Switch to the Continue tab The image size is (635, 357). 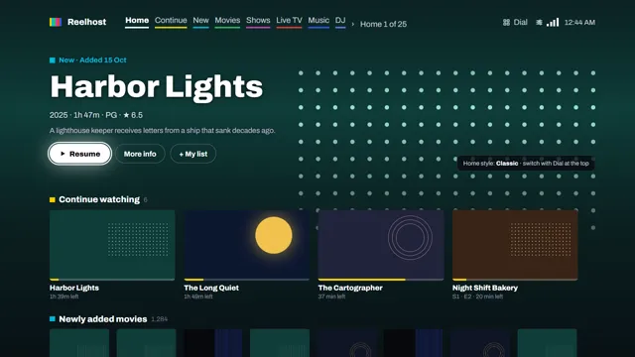(171, 21)
